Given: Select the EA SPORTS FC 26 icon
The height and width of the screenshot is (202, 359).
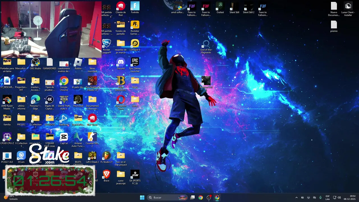Looking at the screenshot, I should click(x=135, y=177).
